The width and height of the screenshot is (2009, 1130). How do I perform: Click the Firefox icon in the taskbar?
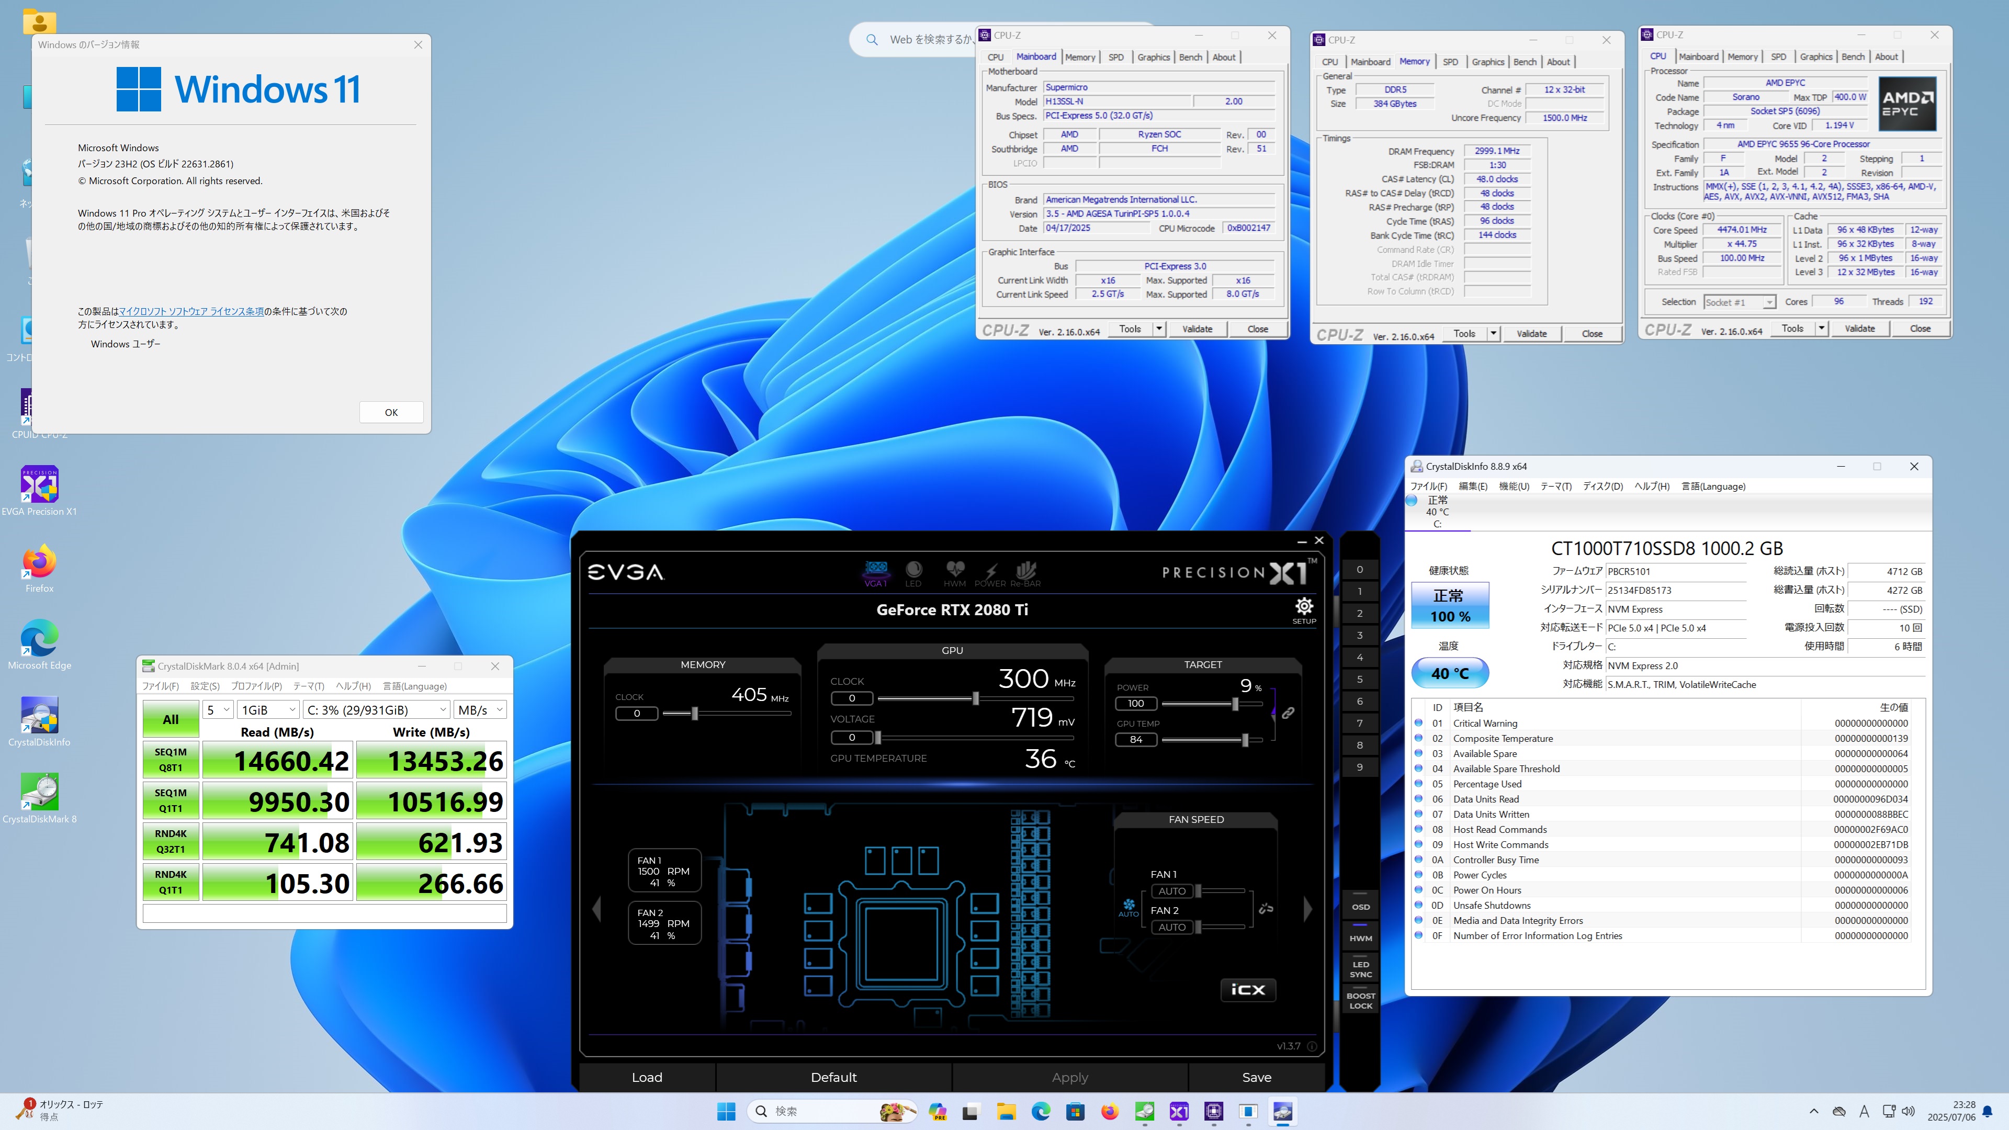(x=1110, y=1111)
